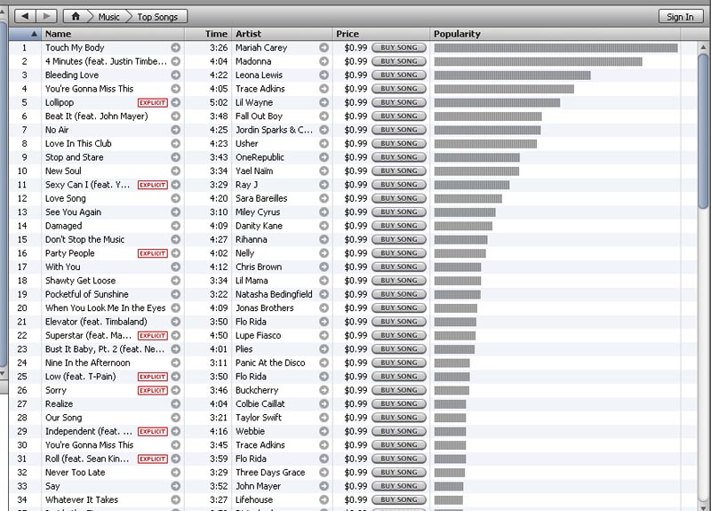This screenshot has height=511, width=711.
Task: Click arrow icon next to Yael Naïm
Action: tap(324, 171)
